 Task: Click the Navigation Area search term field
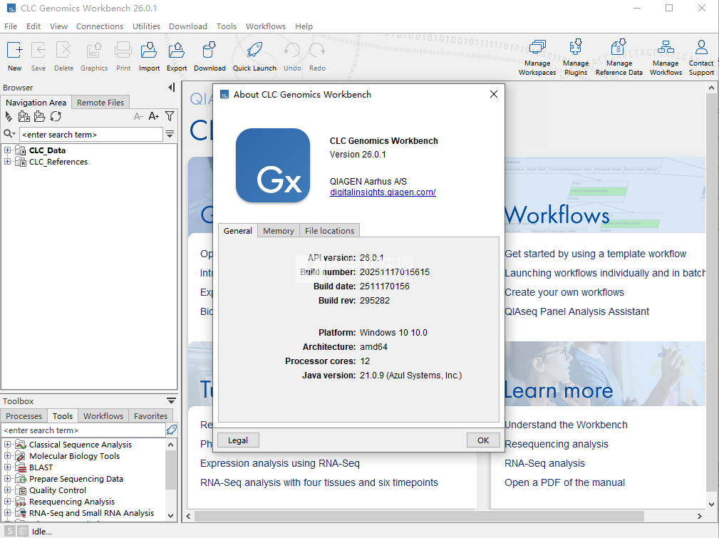point(91,134)
